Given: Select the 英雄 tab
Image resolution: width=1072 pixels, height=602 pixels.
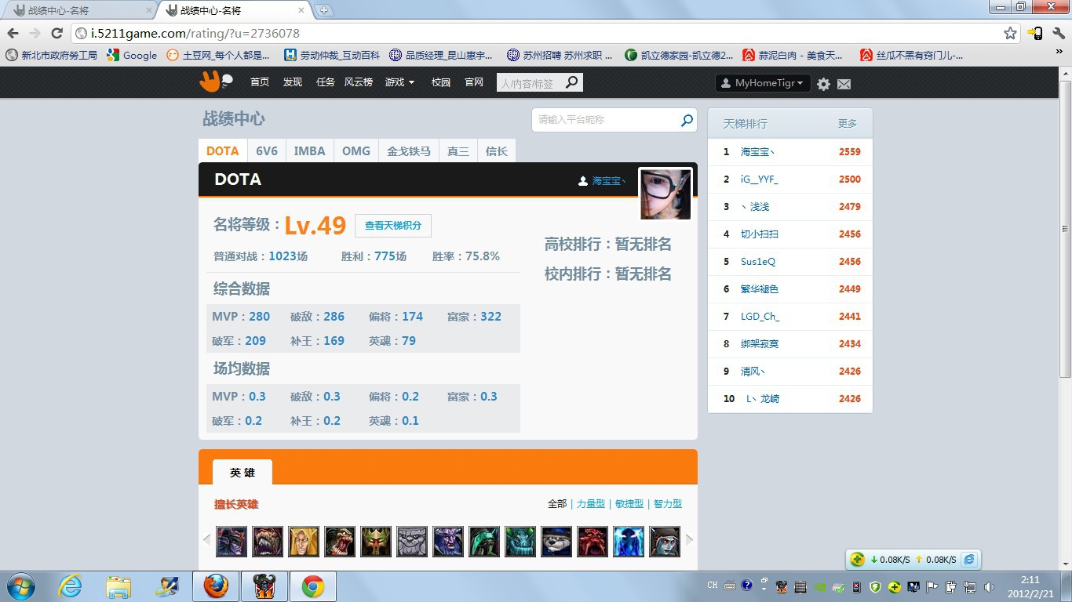Looking at the screenshot, I should (x=242, y=473).
